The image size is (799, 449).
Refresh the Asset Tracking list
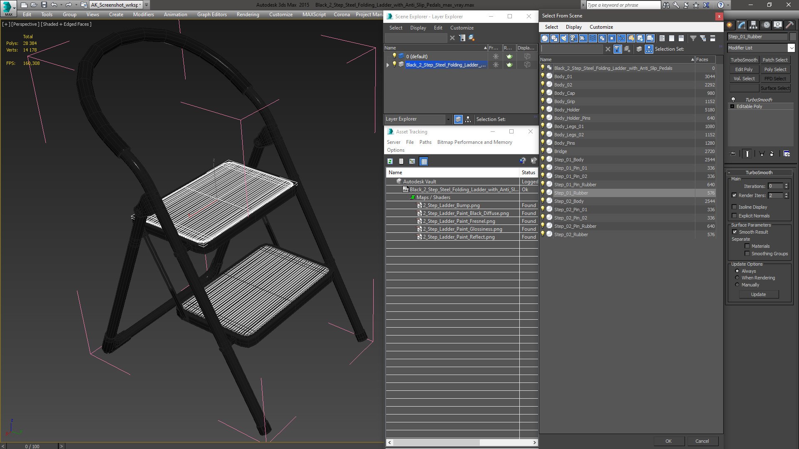(x=390, y=161)
